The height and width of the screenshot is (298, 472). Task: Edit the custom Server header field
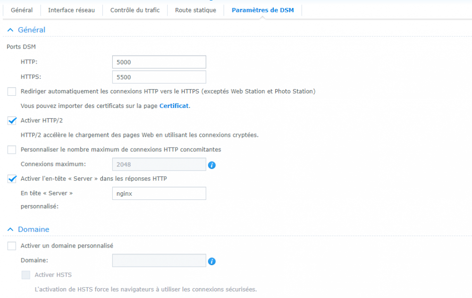point(159,193)
